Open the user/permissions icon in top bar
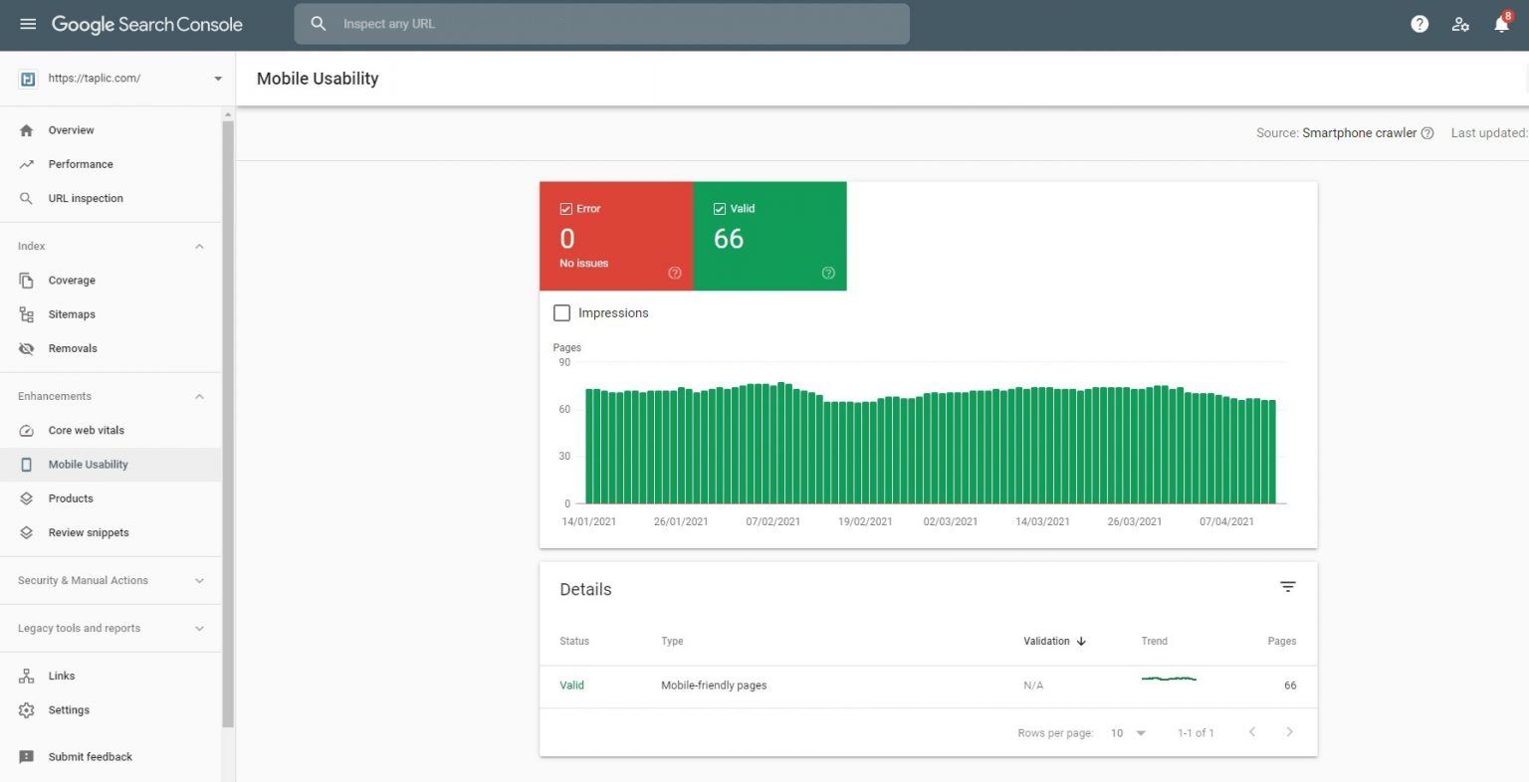Viewport: 1529px width, 782px height. pyautogui.click(x=1460, y=23)
